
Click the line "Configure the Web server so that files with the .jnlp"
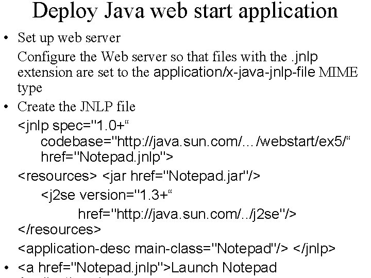point(167,57)
